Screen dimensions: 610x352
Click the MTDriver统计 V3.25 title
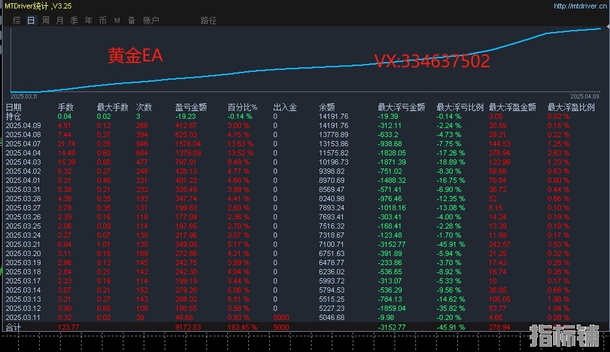[x=38, y=6]
